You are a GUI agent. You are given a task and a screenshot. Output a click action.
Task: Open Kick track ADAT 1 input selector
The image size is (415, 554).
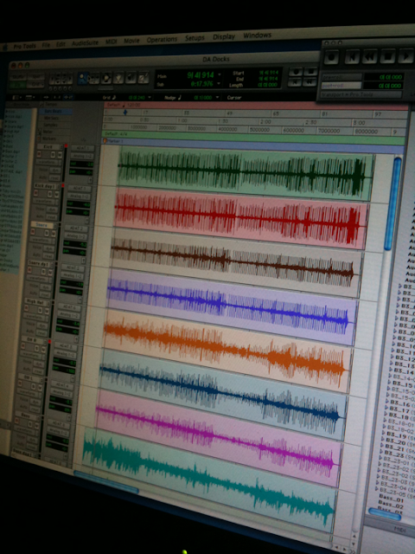(82, 149)
